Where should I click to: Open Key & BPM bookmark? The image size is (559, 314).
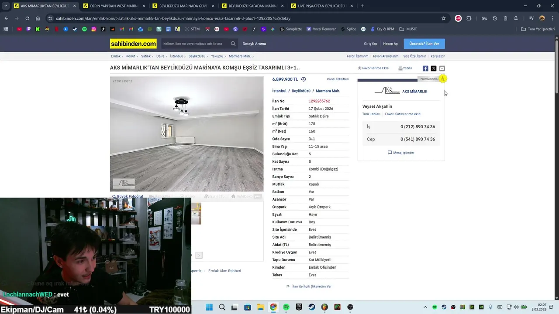(382, 29)
